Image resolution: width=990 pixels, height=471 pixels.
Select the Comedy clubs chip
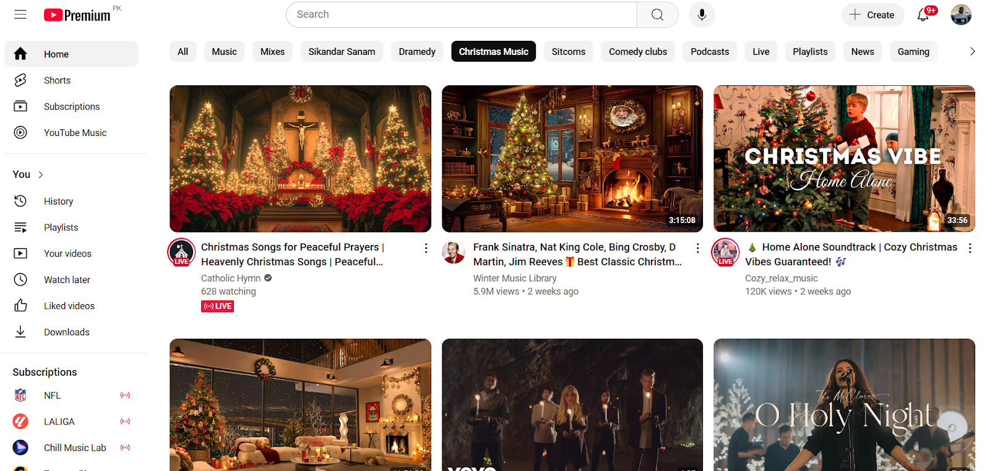(x=638, y=51)
